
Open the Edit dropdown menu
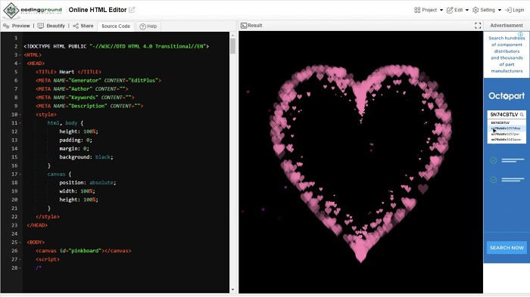coord(457,10)
